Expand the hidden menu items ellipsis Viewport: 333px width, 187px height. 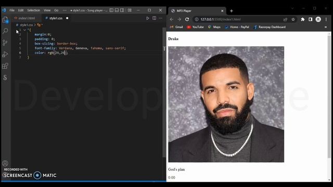point(65,10)
